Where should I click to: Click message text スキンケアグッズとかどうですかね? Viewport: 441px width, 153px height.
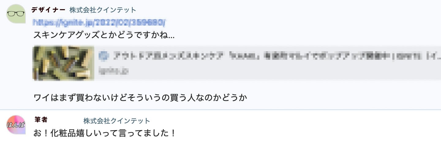click(104, 35)
